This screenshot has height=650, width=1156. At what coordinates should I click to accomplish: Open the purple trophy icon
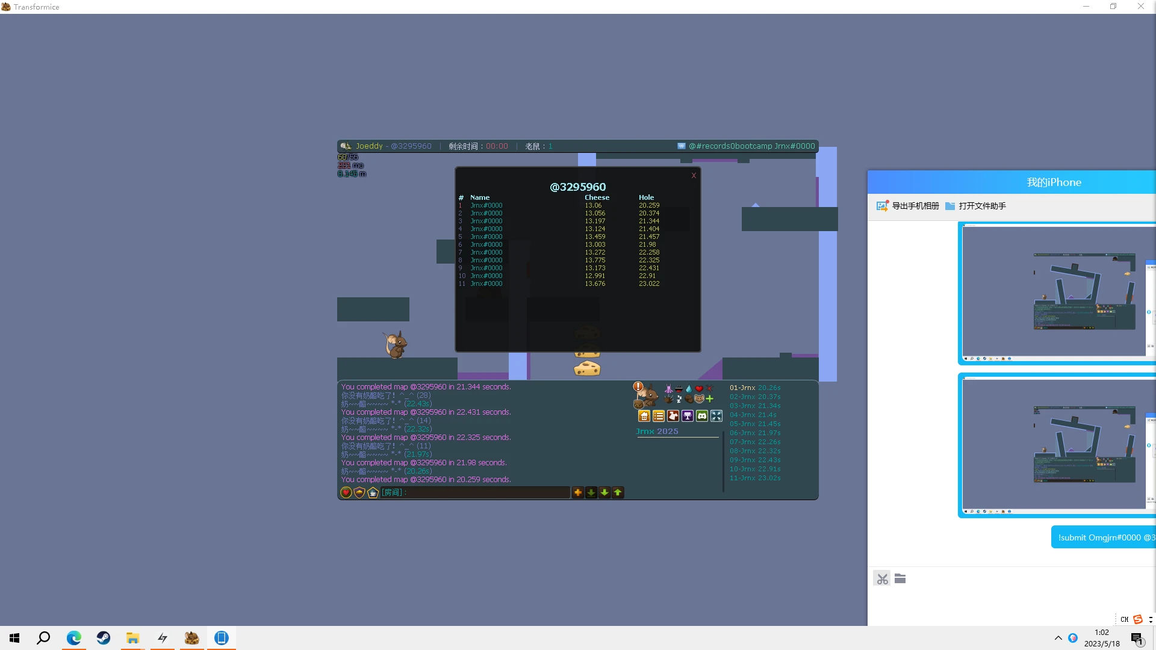pos(688,416)
